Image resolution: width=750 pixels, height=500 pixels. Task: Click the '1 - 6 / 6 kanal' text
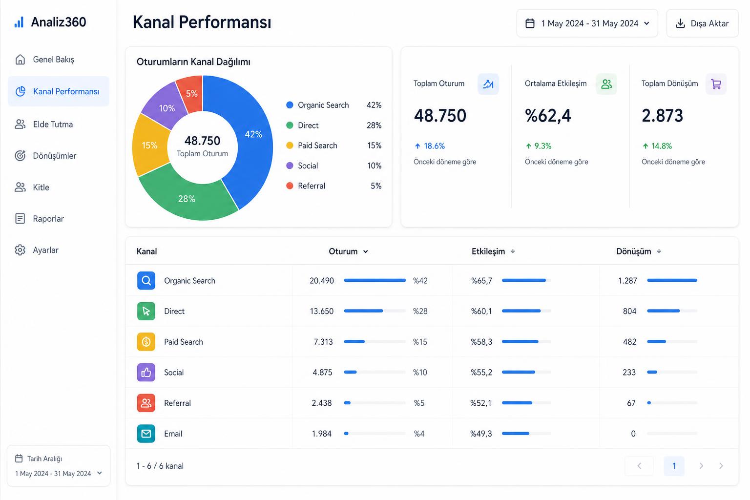pyautogui.click(x=160, y=466)
